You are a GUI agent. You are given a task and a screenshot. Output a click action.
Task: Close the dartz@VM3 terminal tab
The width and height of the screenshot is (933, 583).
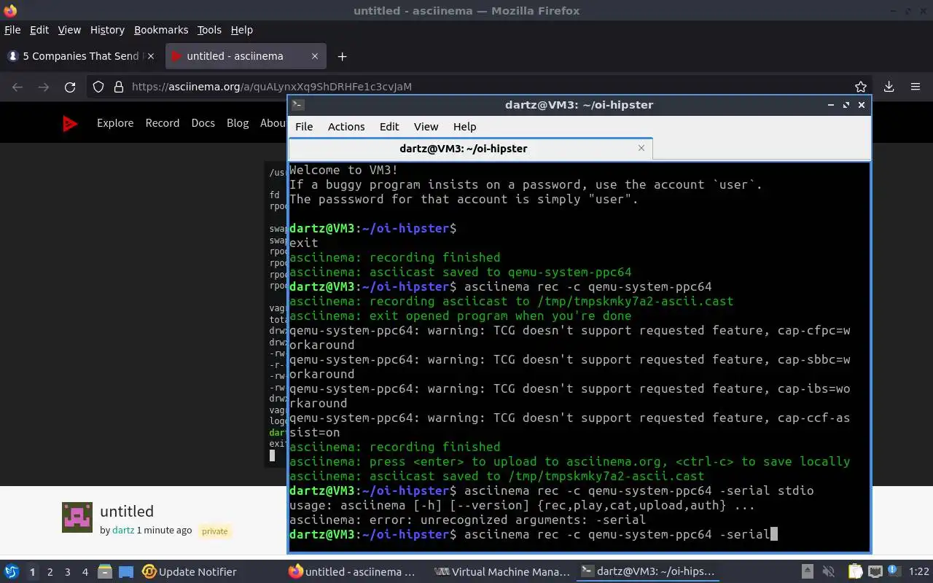tap(641, 148)
